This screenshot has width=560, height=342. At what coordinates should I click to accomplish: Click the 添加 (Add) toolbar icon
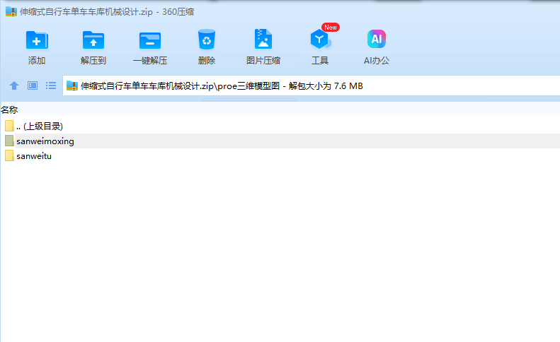pyautogui.click(x=37, y=40)
